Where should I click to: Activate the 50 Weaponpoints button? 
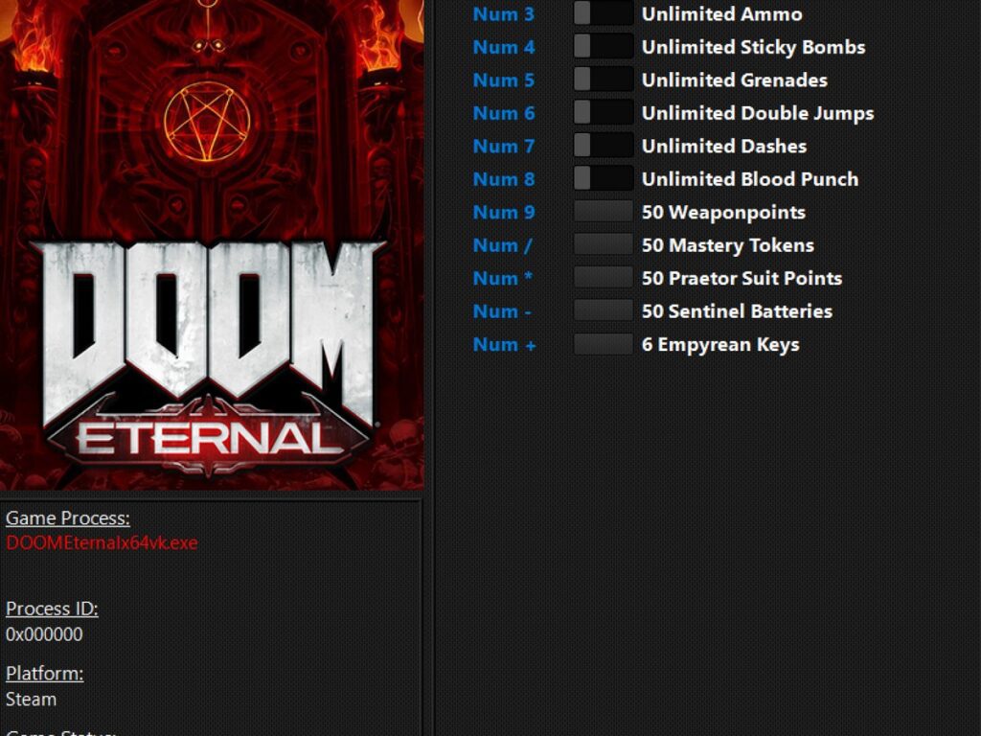click(x=604, y=212)
